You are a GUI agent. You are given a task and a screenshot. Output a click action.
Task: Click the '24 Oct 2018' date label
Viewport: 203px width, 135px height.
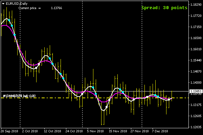74,131
